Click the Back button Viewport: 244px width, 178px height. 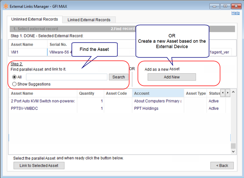point(222,166)
